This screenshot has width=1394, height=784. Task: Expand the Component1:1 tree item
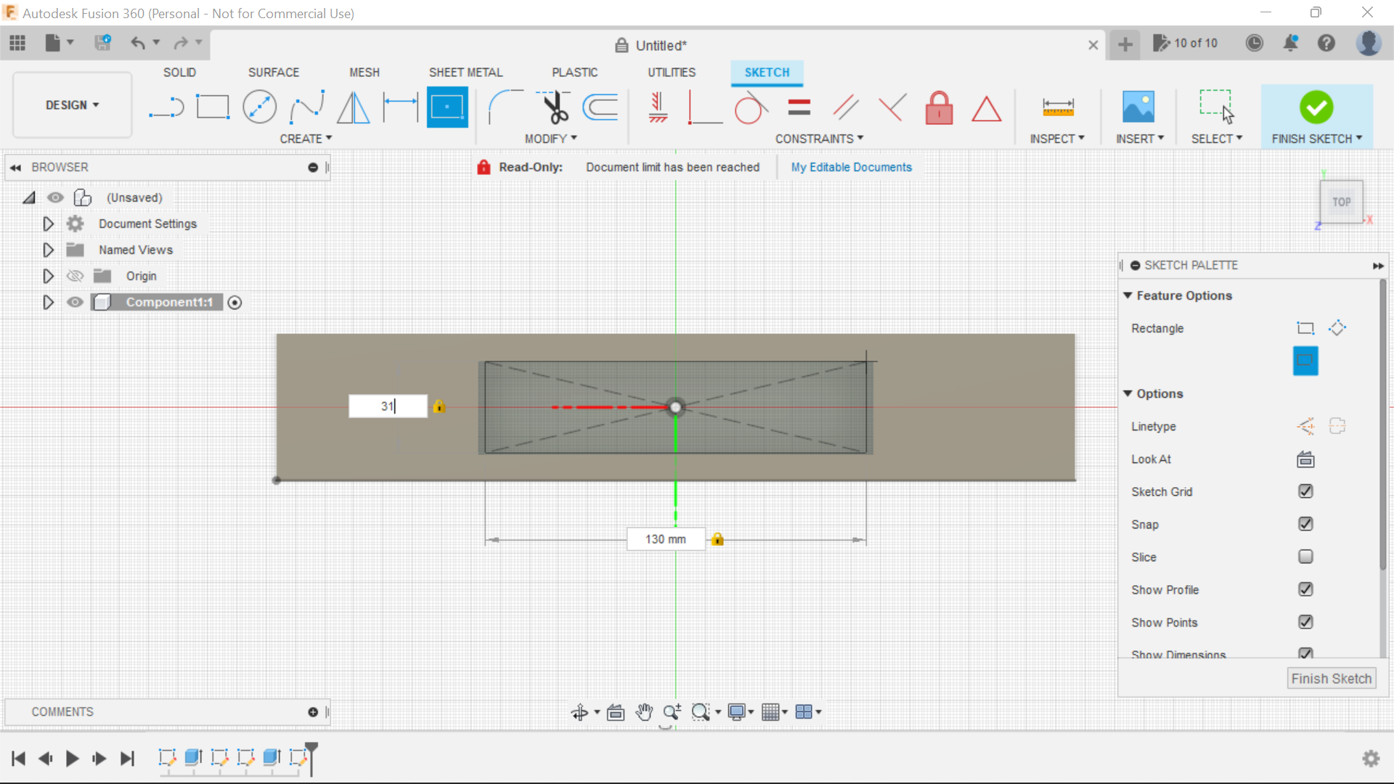tap(47, 301)
